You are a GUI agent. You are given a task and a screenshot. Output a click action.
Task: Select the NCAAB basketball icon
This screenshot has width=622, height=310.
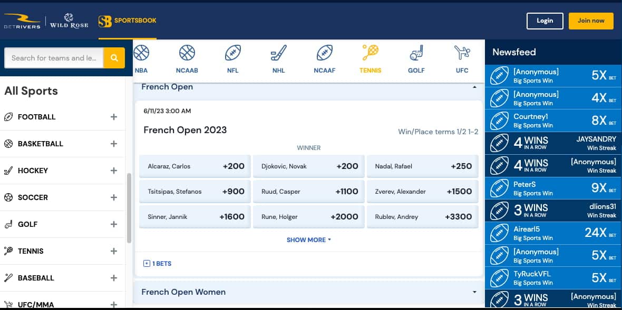pyautogui.click(x=187, y=53)
